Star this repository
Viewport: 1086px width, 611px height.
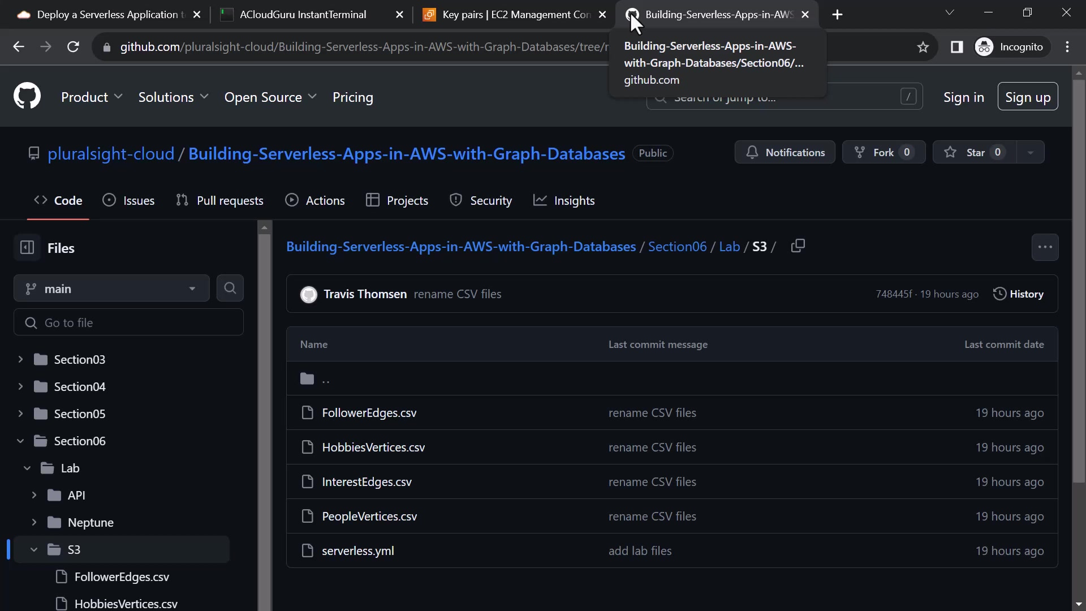[974, 152]
